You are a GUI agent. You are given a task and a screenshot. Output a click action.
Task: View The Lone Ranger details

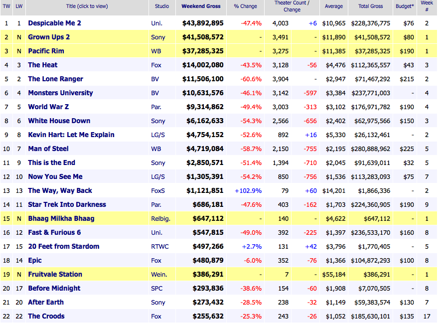click(55, 79)
